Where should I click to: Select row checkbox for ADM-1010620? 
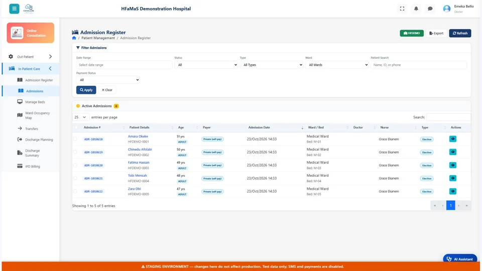[75, 165]
